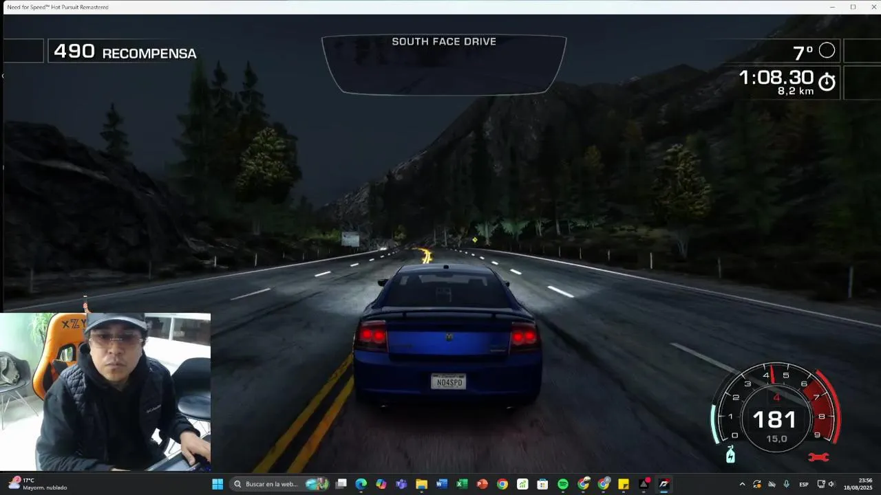Open PowerPoint from the taskbar
The image size is (881, 495).
[482, 484]
